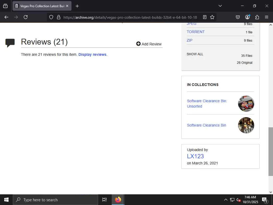Open Task View on taskbar
The width and height of the screenshot is (273, 205).
(x=105, y=200)
